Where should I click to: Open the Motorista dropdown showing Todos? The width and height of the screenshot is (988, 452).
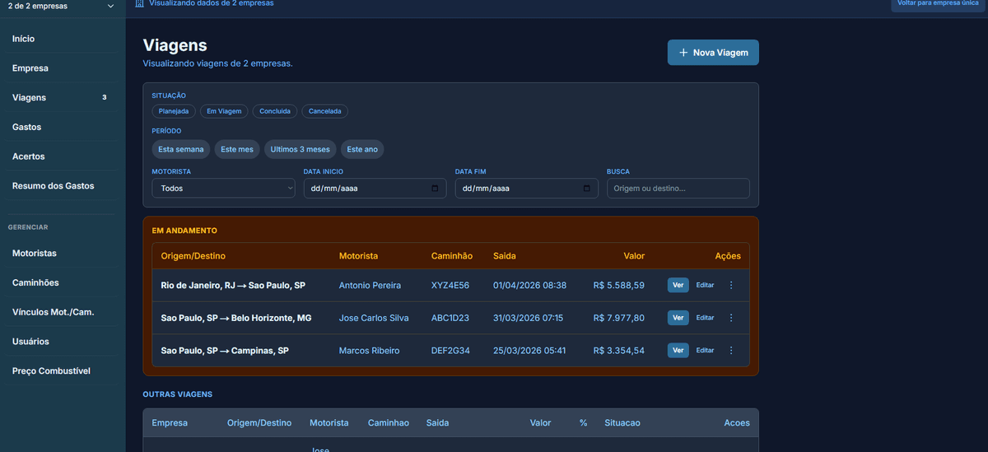coord(223,189)
